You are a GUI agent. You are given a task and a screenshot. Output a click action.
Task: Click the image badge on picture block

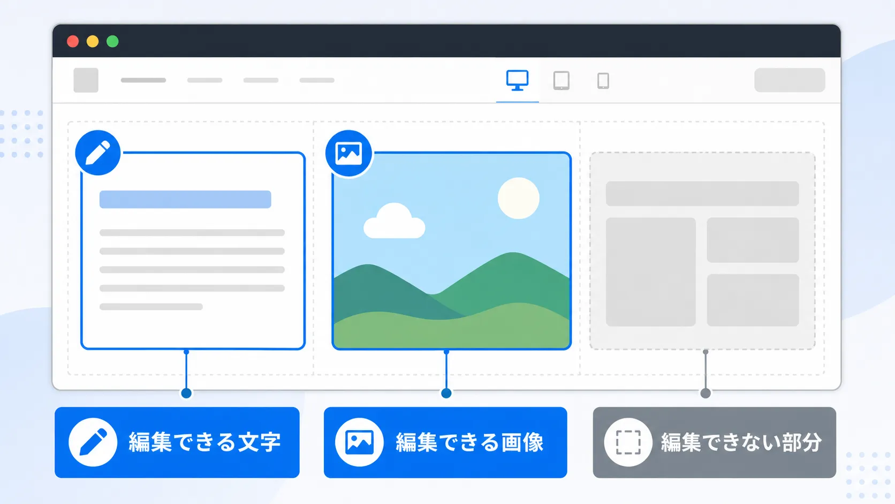pos(348,153)
